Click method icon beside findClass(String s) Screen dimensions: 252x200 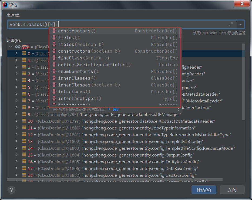coord(54,58)
